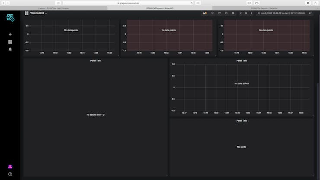Open the time range picker dropdown
The height and width of the screenshot is (180, 320).
tap(281, 13)
